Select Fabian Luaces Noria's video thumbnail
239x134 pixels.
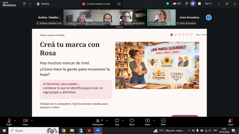click(133, 17)
